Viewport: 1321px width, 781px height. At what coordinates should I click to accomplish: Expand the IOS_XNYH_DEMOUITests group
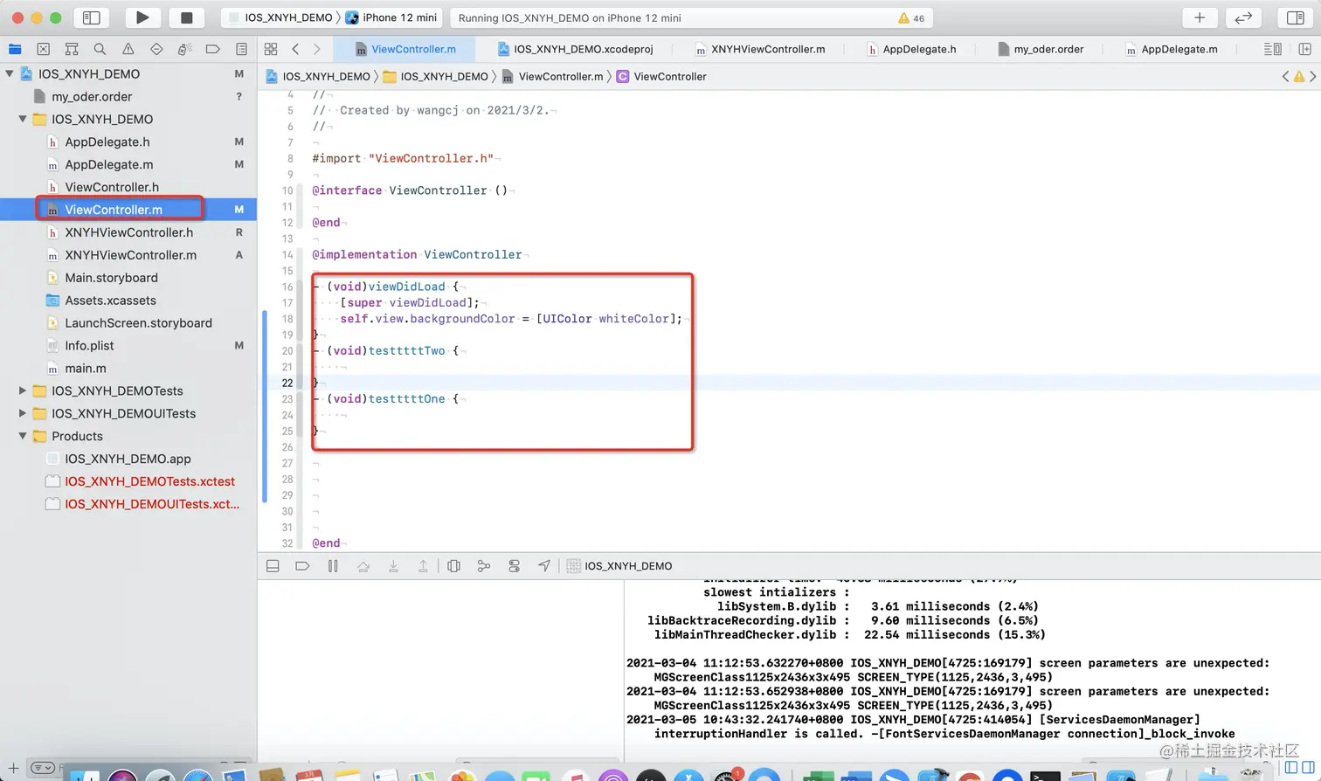(x=23, y=413)
